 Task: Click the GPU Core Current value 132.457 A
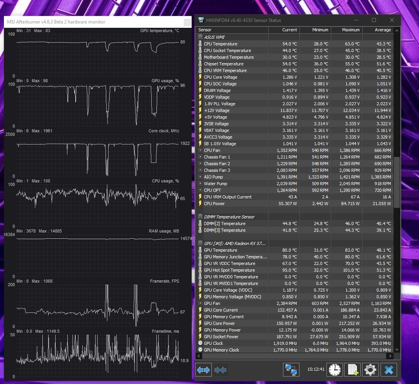[x=287, y=310]
